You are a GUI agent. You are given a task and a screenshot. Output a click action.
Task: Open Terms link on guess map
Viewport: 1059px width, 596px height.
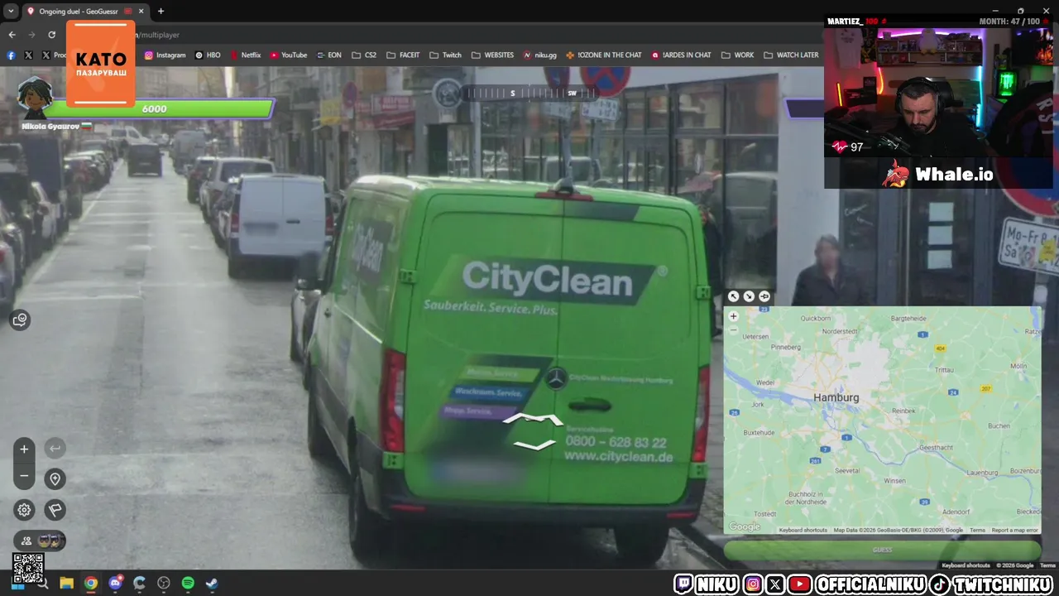[x=977, y=530]
